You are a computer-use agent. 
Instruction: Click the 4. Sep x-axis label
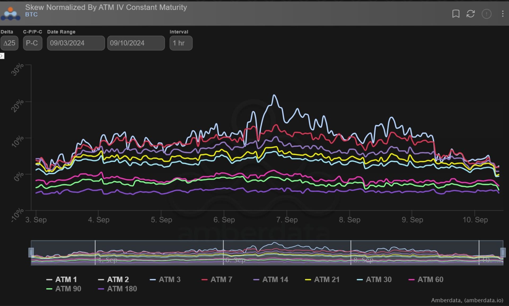(x=99, y=220)
